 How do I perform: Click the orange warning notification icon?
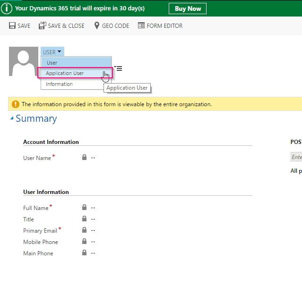click(16, 104)
